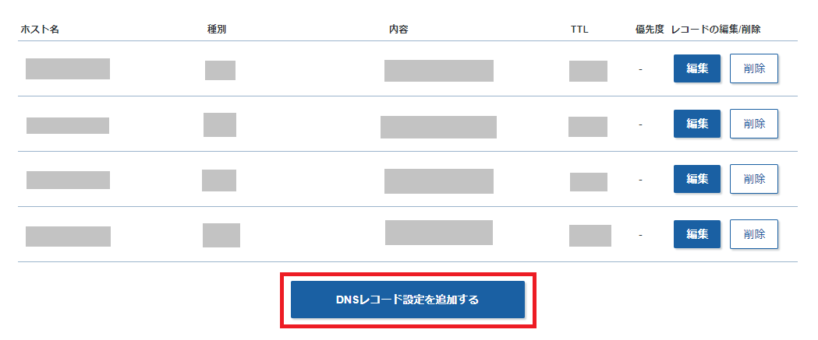This screenshot has width=818, height=340.
Task: Select the fourth row's record type cell
Action: tap(221, 235)
